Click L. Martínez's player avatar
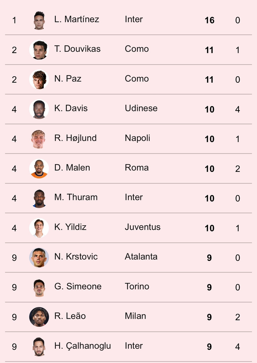257x363 pixels. tap(39, 20)
